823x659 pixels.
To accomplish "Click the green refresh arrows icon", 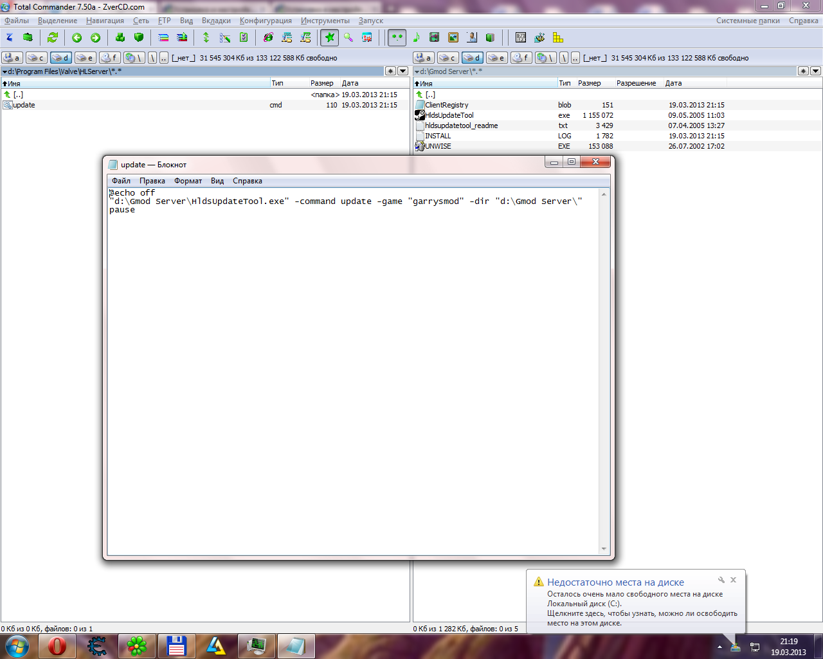I will [53, 37].
